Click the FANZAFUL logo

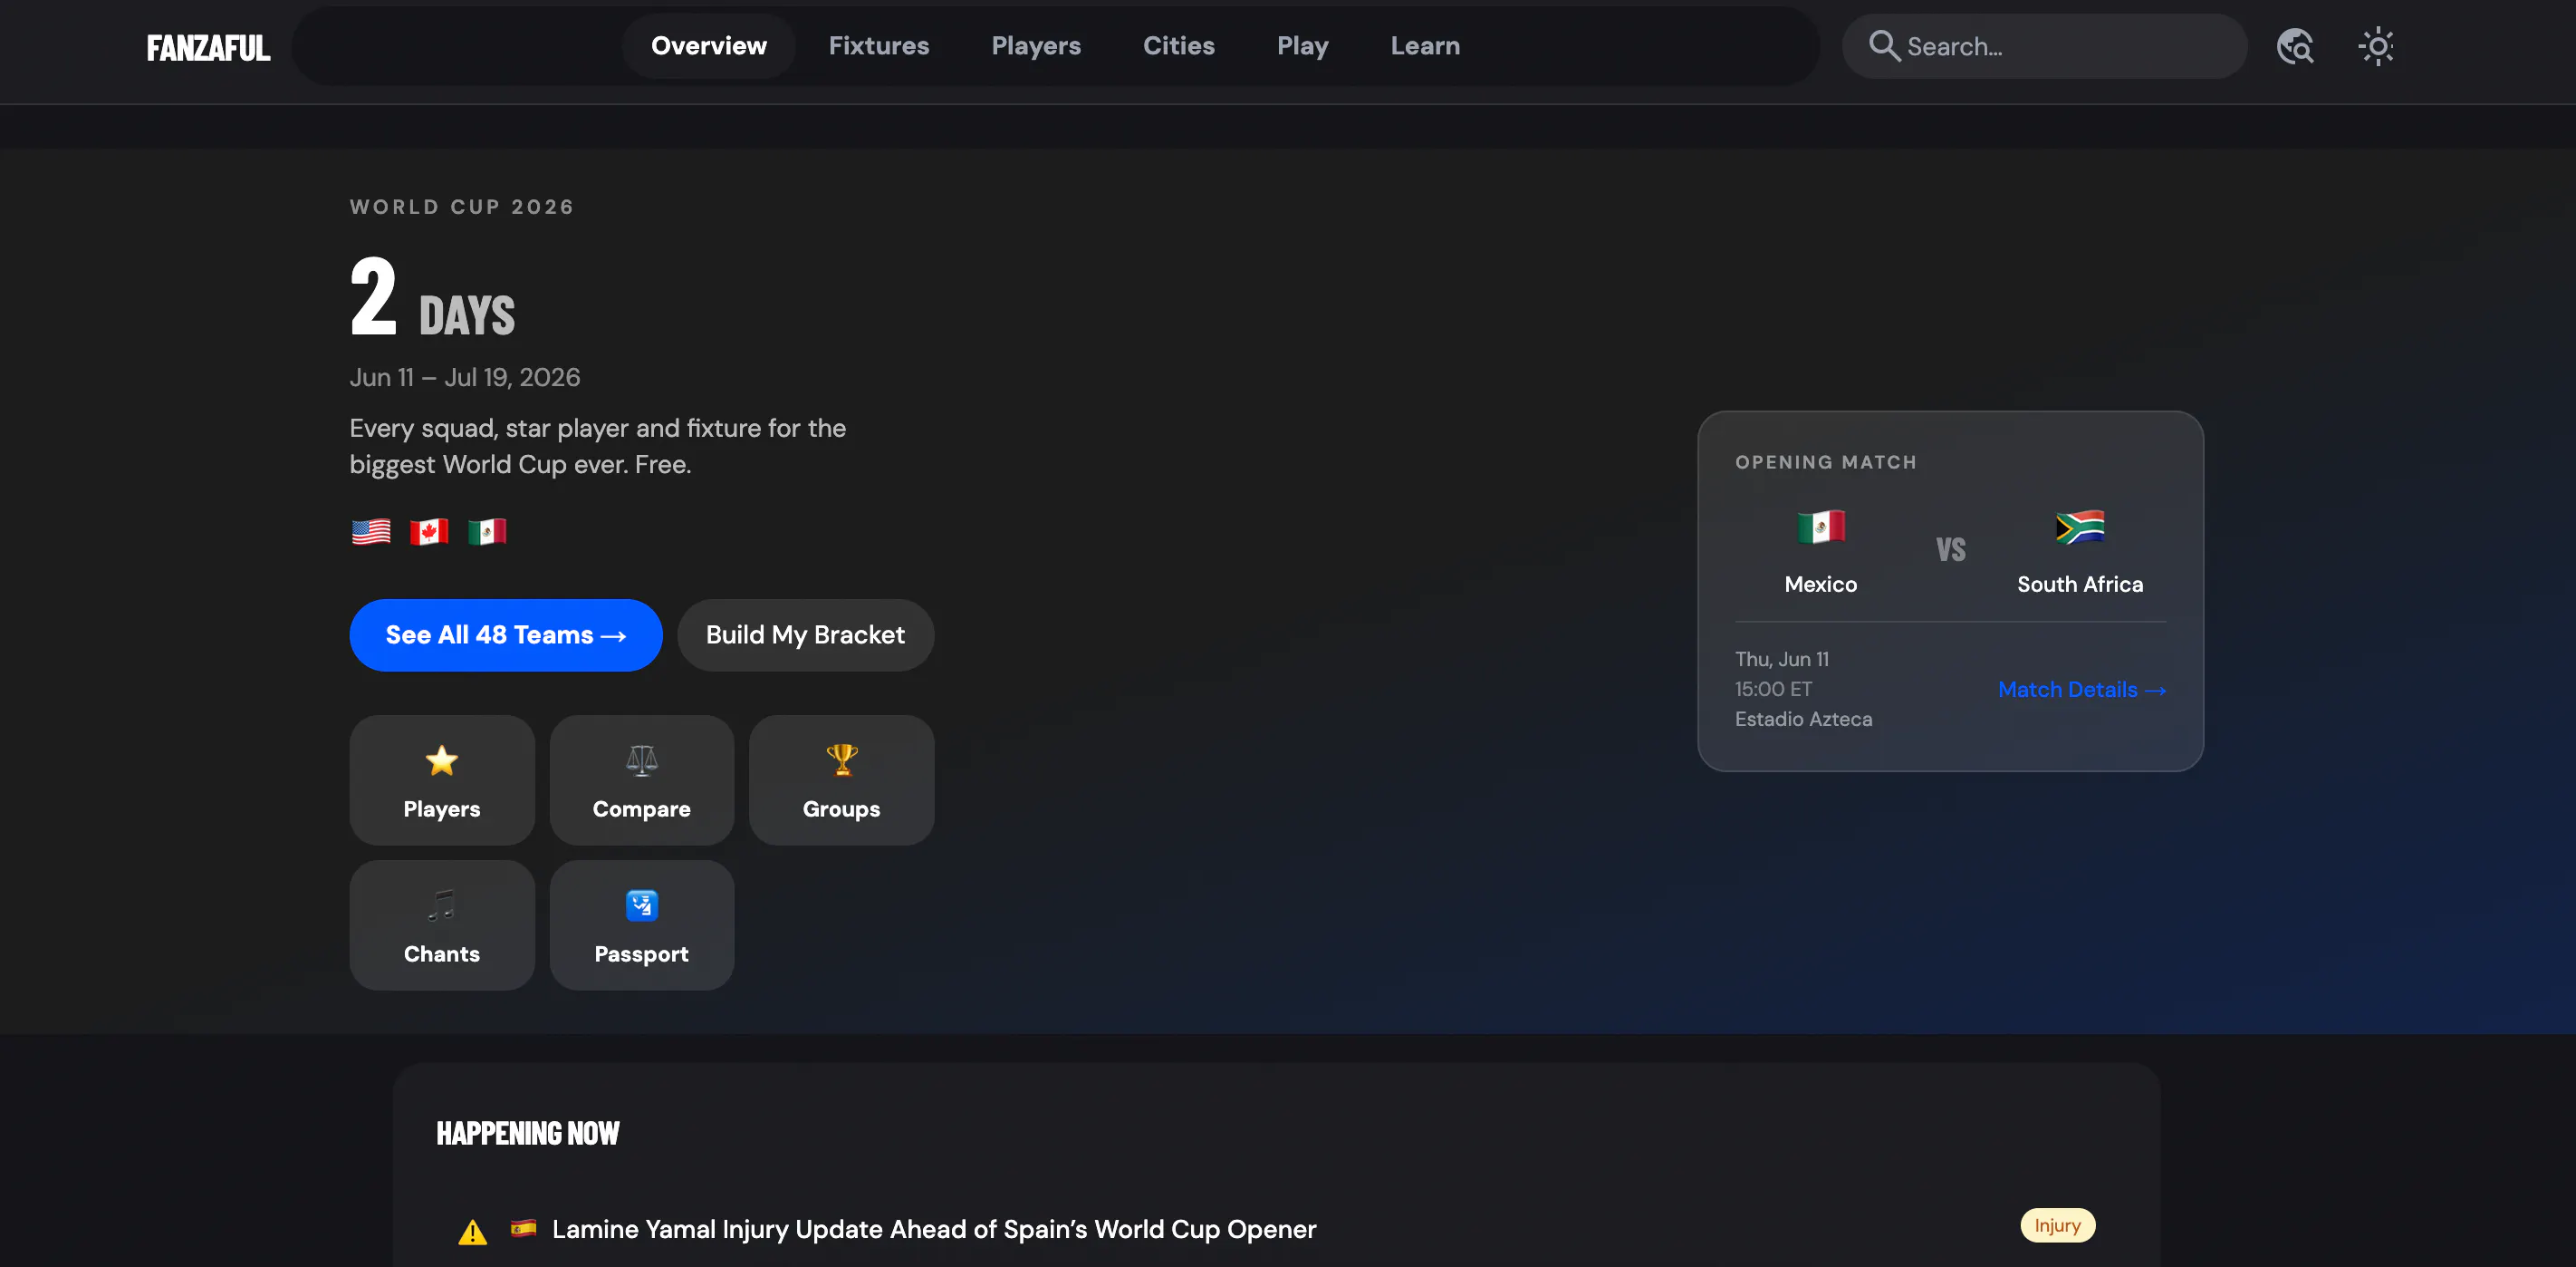click(208, 47)
